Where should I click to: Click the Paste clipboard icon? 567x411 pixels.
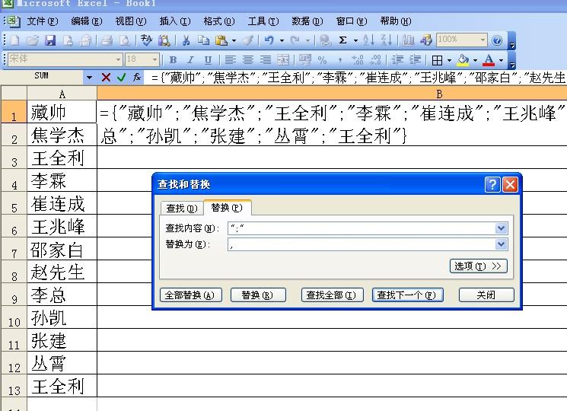(221, 40)
